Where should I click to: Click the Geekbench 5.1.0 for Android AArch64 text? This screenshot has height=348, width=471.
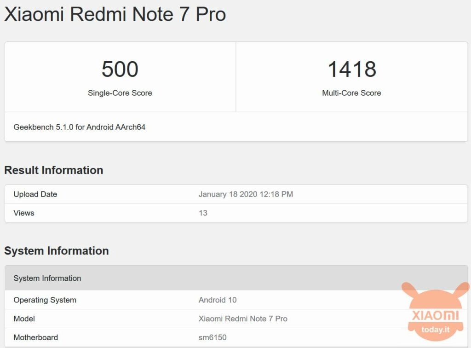(79, 127)
